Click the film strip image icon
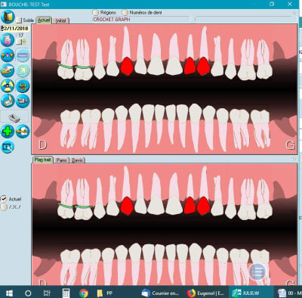 click(8, 147)
